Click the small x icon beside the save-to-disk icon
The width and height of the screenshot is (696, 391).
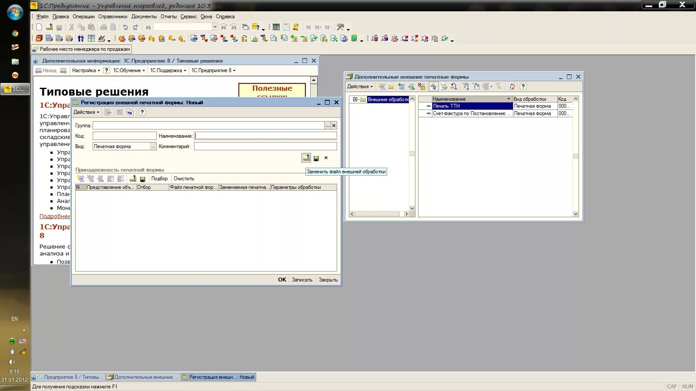point(326,158)
